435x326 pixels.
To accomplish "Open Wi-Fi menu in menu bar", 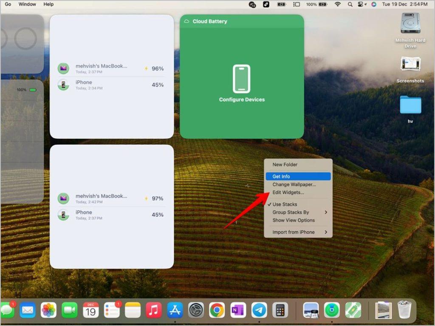I will (337, 4).
